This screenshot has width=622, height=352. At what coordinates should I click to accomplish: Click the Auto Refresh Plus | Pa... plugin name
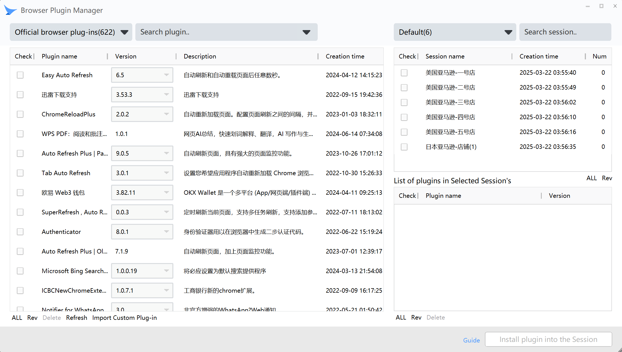click(x=75, y=153)
